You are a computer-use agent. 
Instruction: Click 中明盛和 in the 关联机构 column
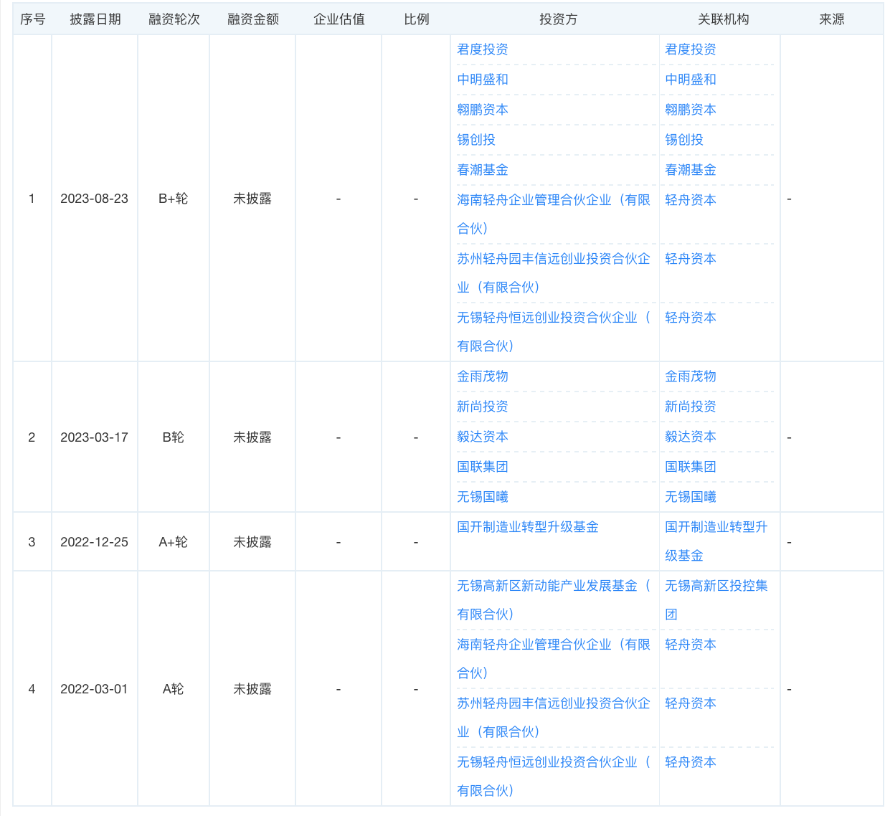click(691, 80)
